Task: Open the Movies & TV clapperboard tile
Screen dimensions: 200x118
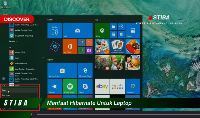Action: (113, 26)
